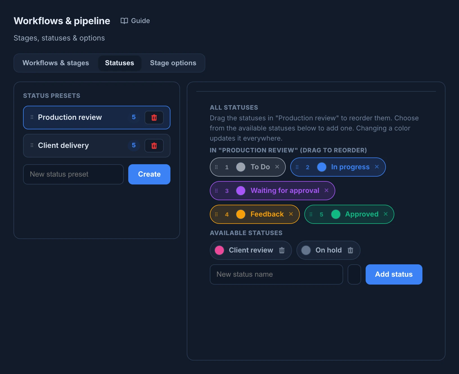Select the Statuses tab
Screen dimensions: 459x374
120,63
